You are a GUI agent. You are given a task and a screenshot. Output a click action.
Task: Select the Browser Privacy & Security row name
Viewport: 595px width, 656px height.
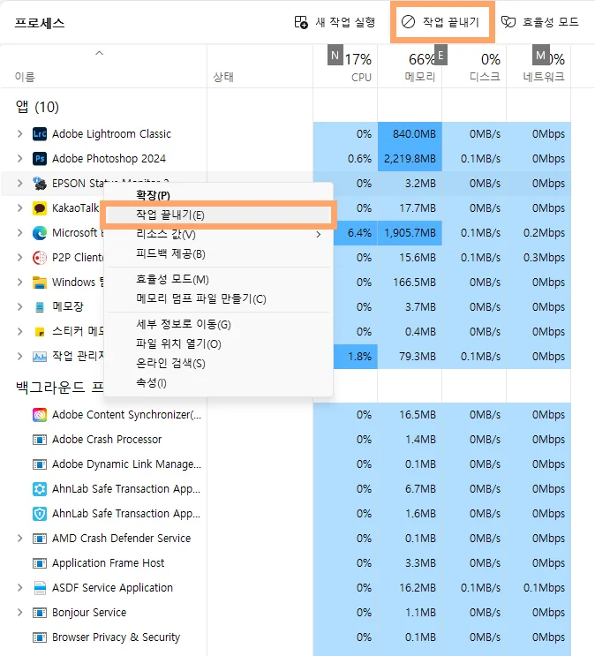116,637
